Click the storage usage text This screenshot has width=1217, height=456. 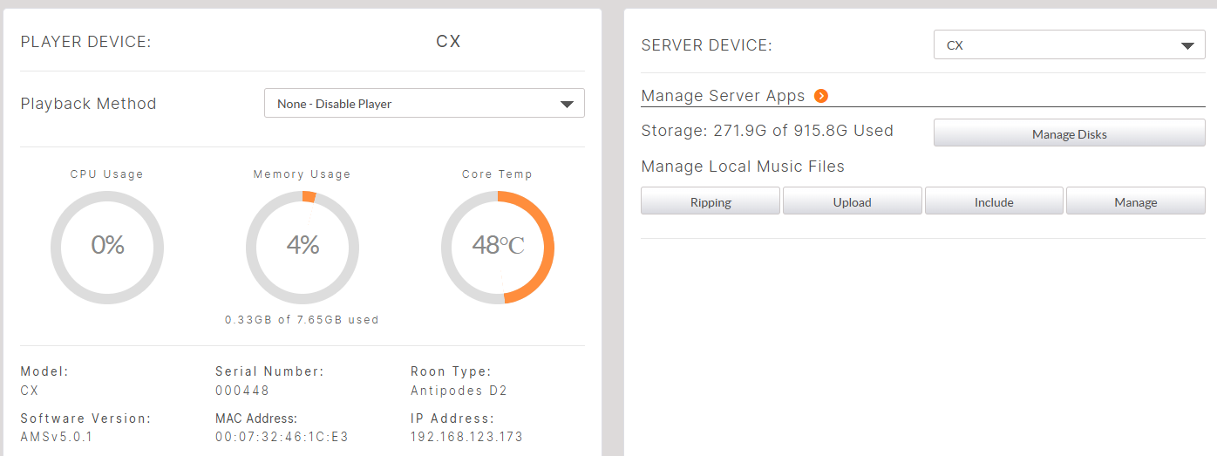point(767,131)
